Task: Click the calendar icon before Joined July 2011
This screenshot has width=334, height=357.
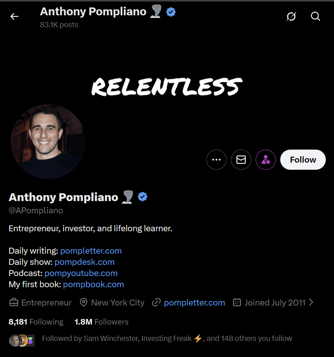Action: point(237,302)
